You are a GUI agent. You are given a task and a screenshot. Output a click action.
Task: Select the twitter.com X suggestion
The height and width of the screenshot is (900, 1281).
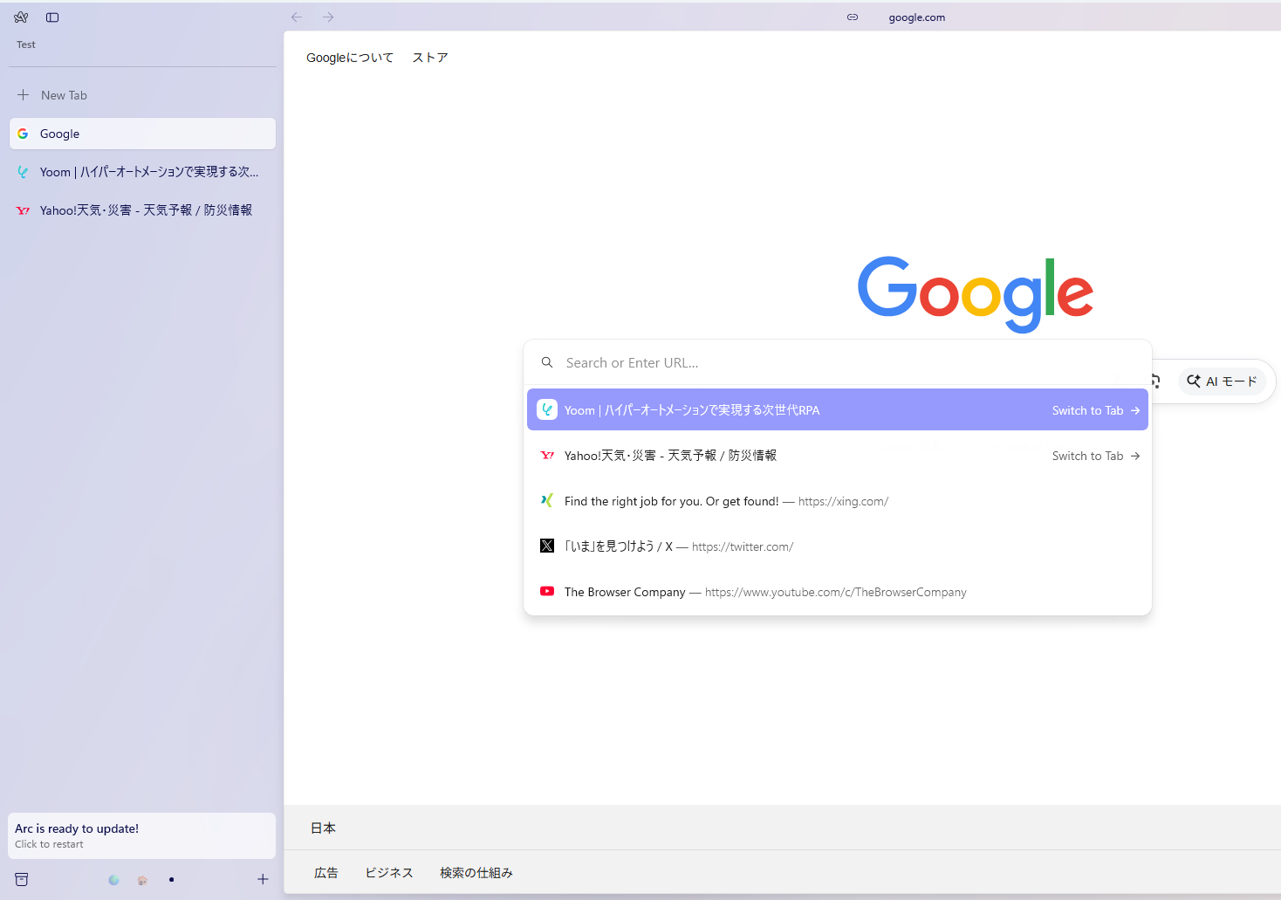[x=838, y=546]
